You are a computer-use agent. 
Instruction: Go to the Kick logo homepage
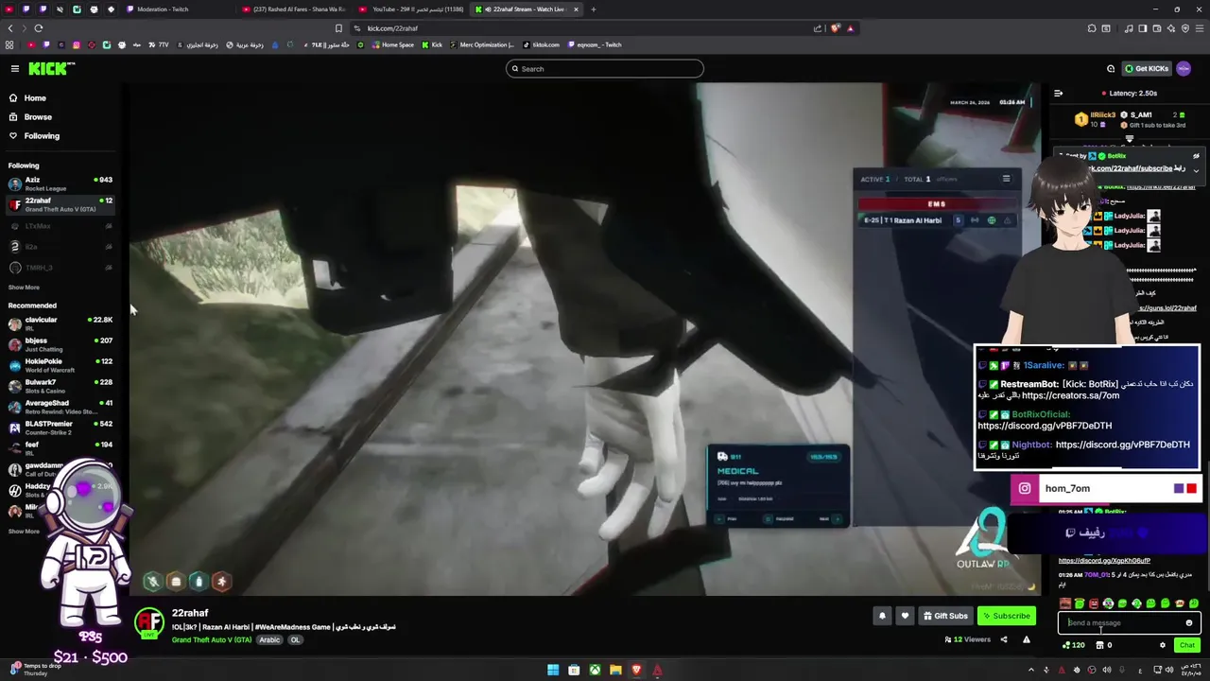50,68
